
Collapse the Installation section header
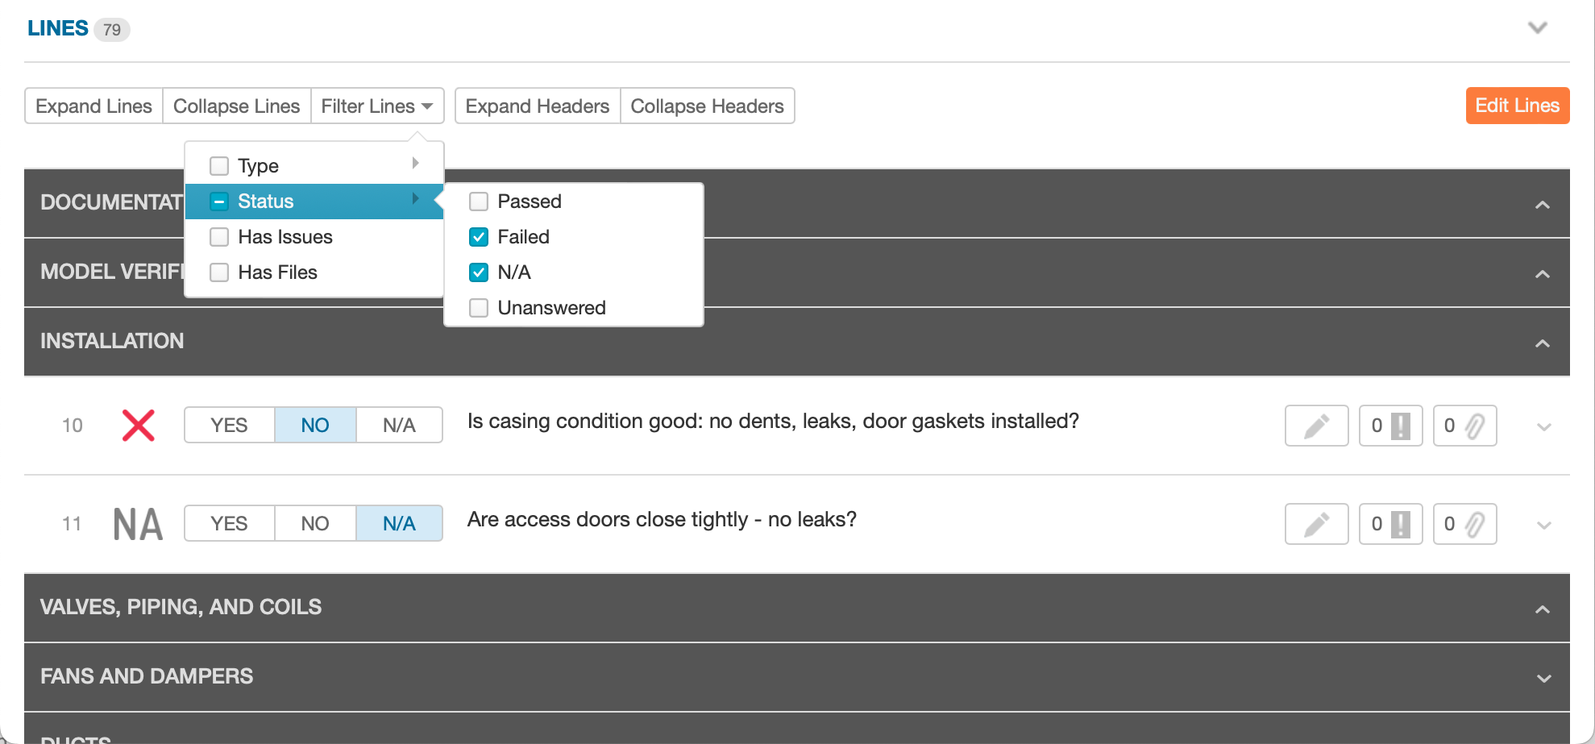(x=1543, y=343)
